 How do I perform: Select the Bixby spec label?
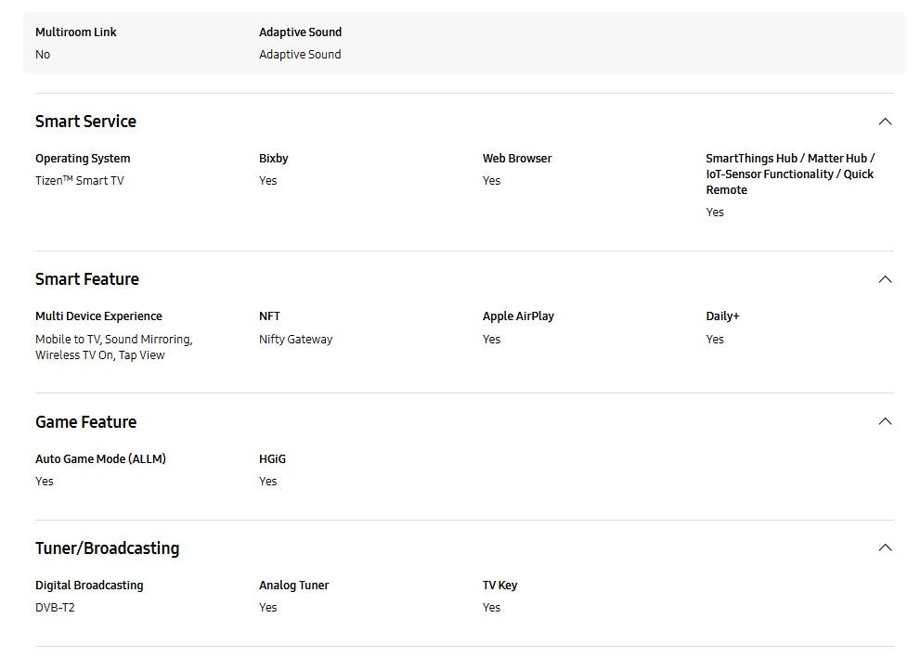click(x=273, y=159)
